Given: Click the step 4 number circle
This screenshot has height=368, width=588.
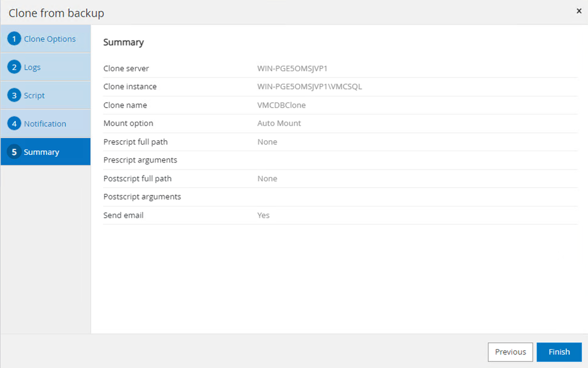Looking at the screenshot, I should coord(14,124).
